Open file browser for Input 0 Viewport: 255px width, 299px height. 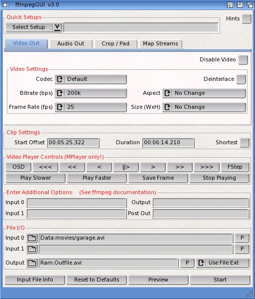coord(32,238)
